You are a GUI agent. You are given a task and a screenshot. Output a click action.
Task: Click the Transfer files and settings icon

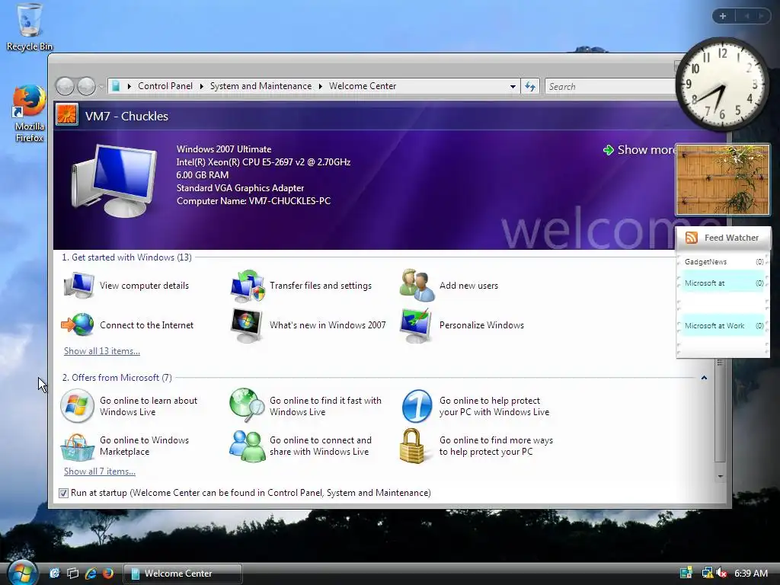point(248,286)
